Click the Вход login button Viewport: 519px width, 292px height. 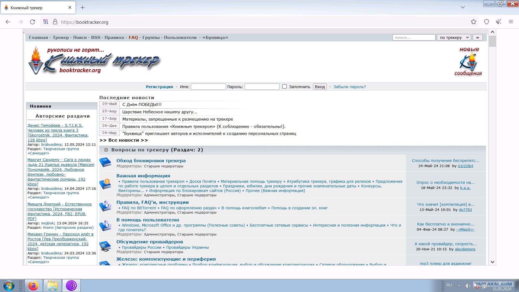click(x=320, y=87)
